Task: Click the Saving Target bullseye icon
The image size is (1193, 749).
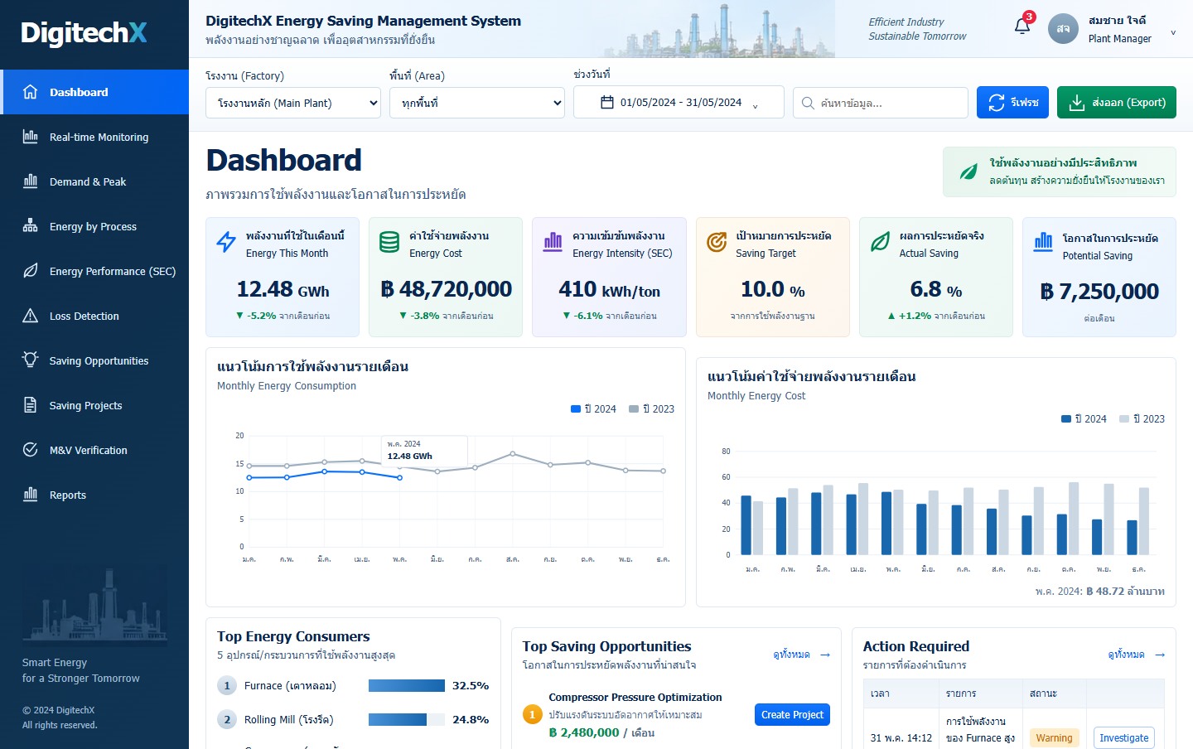Action: point(716,242)
